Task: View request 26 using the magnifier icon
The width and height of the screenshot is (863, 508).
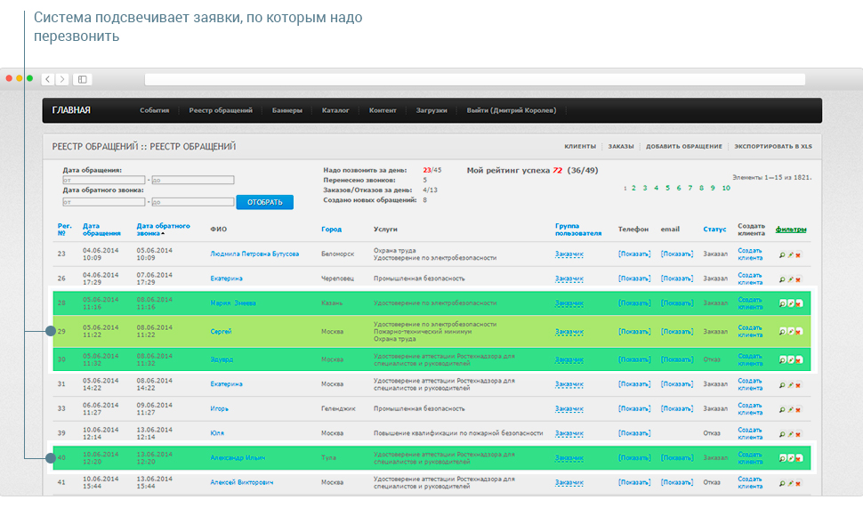Action: point(782,279)
